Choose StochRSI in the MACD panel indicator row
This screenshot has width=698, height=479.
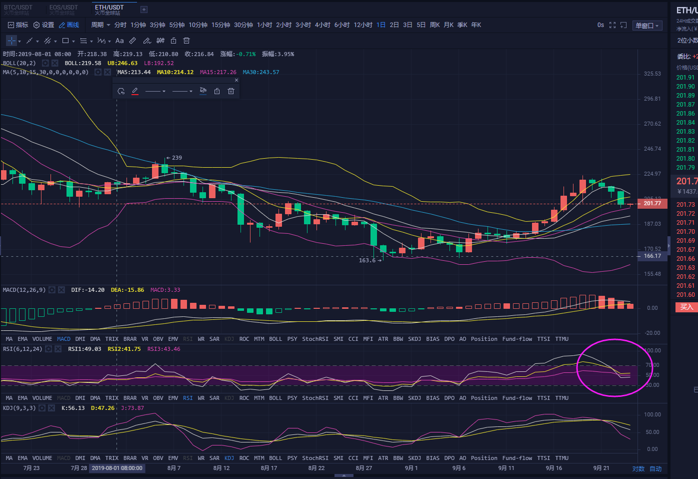coord(315,339)
